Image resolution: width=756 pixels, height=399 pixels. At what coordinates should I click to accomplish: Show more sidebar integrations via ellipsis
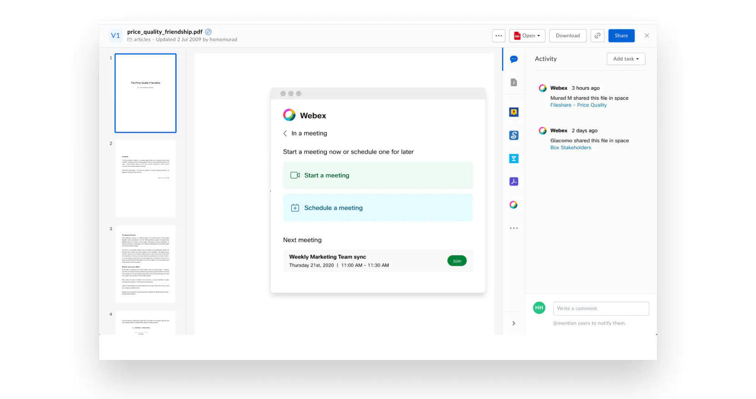pos(514,228)
